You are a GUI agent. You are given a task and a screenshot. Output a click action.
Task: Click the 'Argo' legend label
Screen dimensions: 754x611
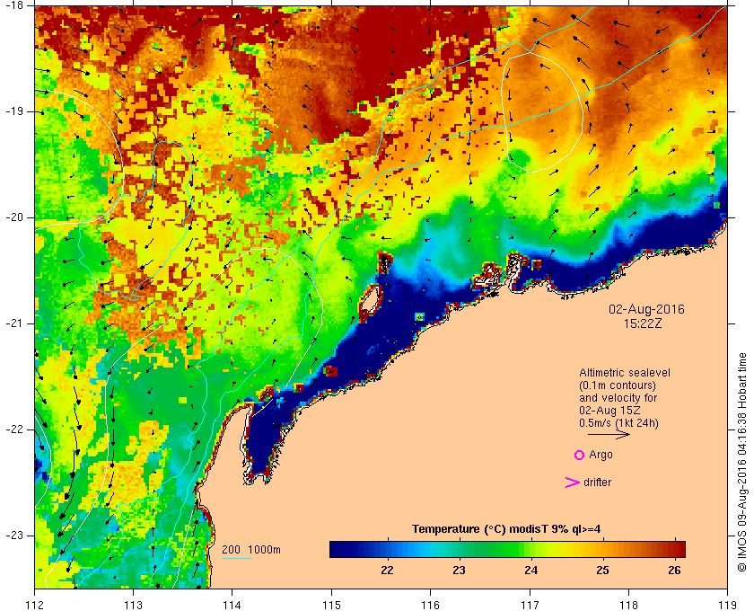pos(601,455)
